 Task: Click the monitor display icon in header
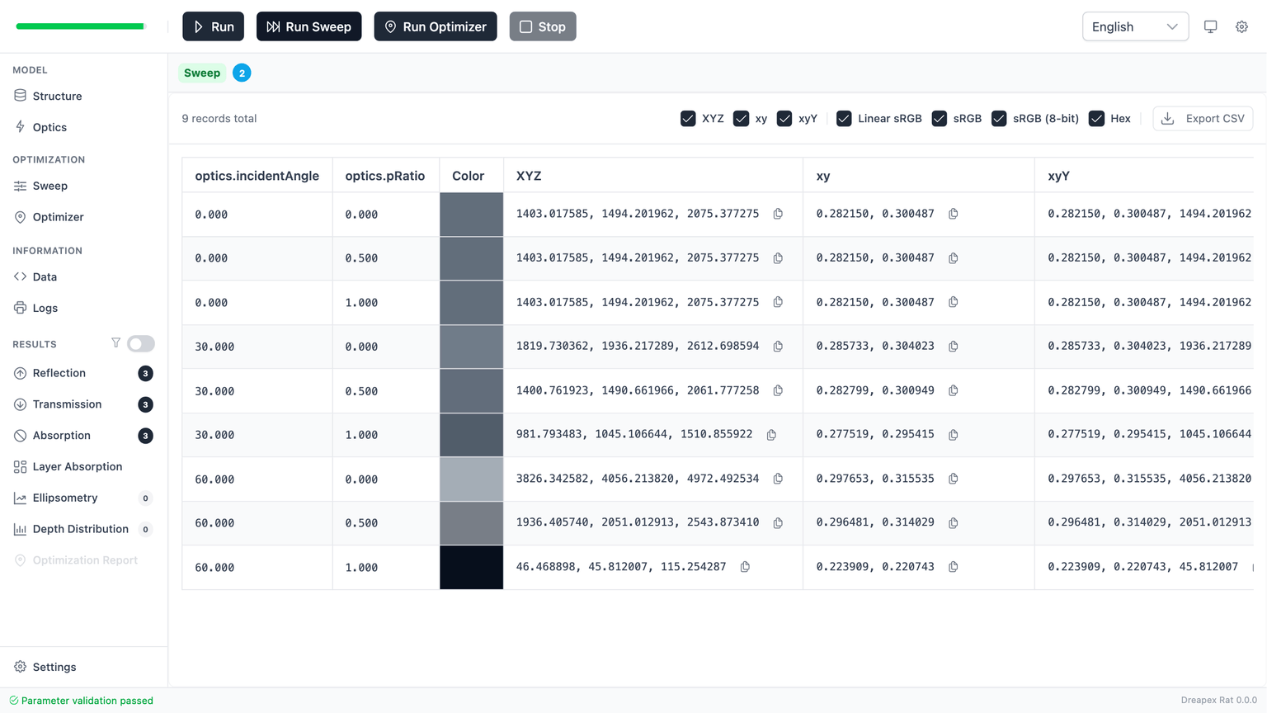1210,26
